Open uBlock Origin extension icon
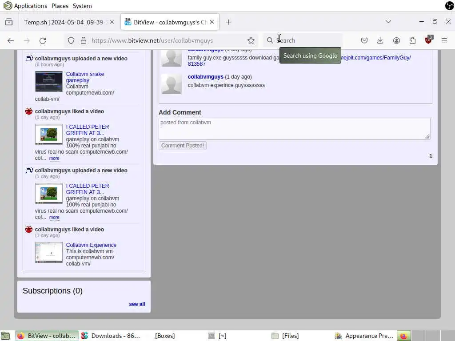The image size is (455, 341). point(428,40)
